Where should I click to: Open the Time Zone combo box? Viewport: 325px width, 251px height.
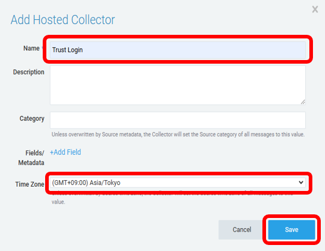[x=178, y=183]
